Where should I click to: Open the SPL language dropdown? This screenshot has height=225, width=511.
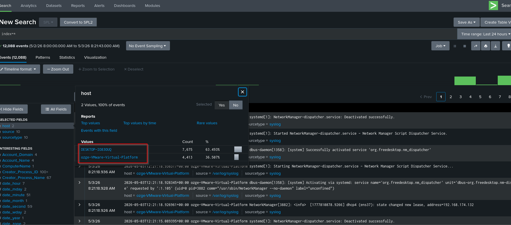click(48, 22)
